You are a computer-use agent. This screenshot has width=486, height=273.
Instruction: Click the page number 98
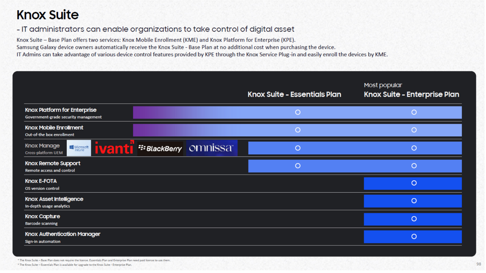tap(478, 264)
